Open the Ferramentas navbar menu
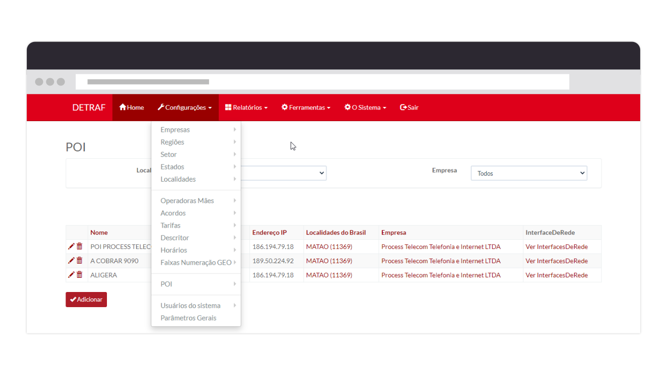This screenshot has width=667, height=375. [x=306, y=107]
